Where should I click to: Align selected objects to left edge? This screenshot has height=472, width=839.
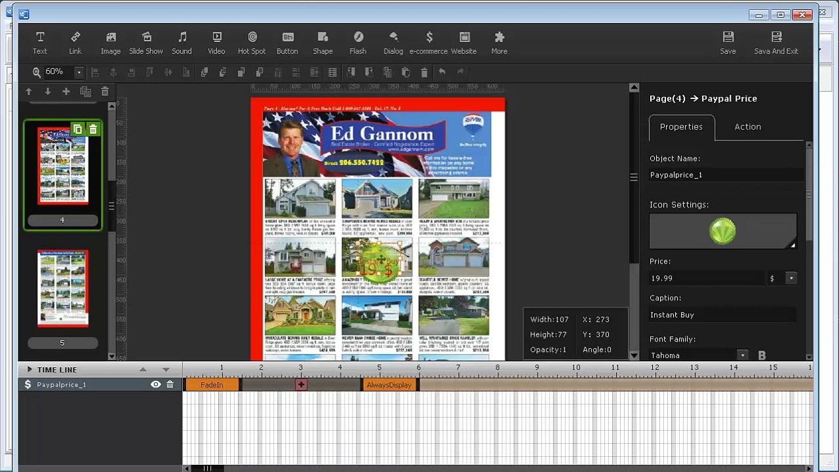tap(95, 72)
